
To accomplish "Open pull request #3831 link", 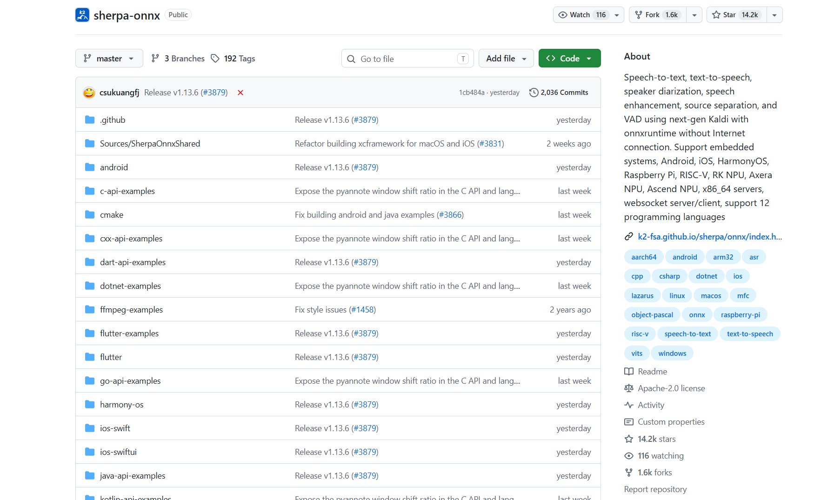I will point(490,144).
